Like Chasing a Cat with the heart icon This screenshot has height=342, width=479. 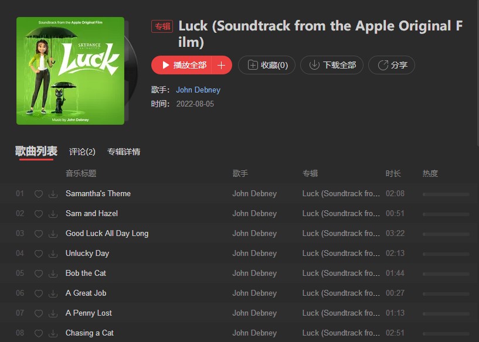[x=39, y=333]
